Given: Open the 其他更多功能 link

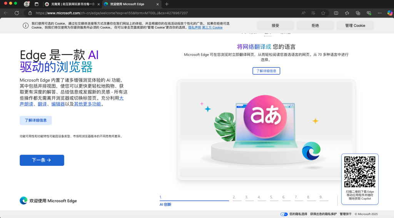Looking at the screenshot, I should coord(87,104).
